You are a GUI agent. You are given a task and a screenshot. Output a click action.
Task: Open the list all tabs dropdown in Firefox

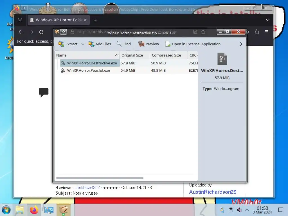click(x=268, y=20)
